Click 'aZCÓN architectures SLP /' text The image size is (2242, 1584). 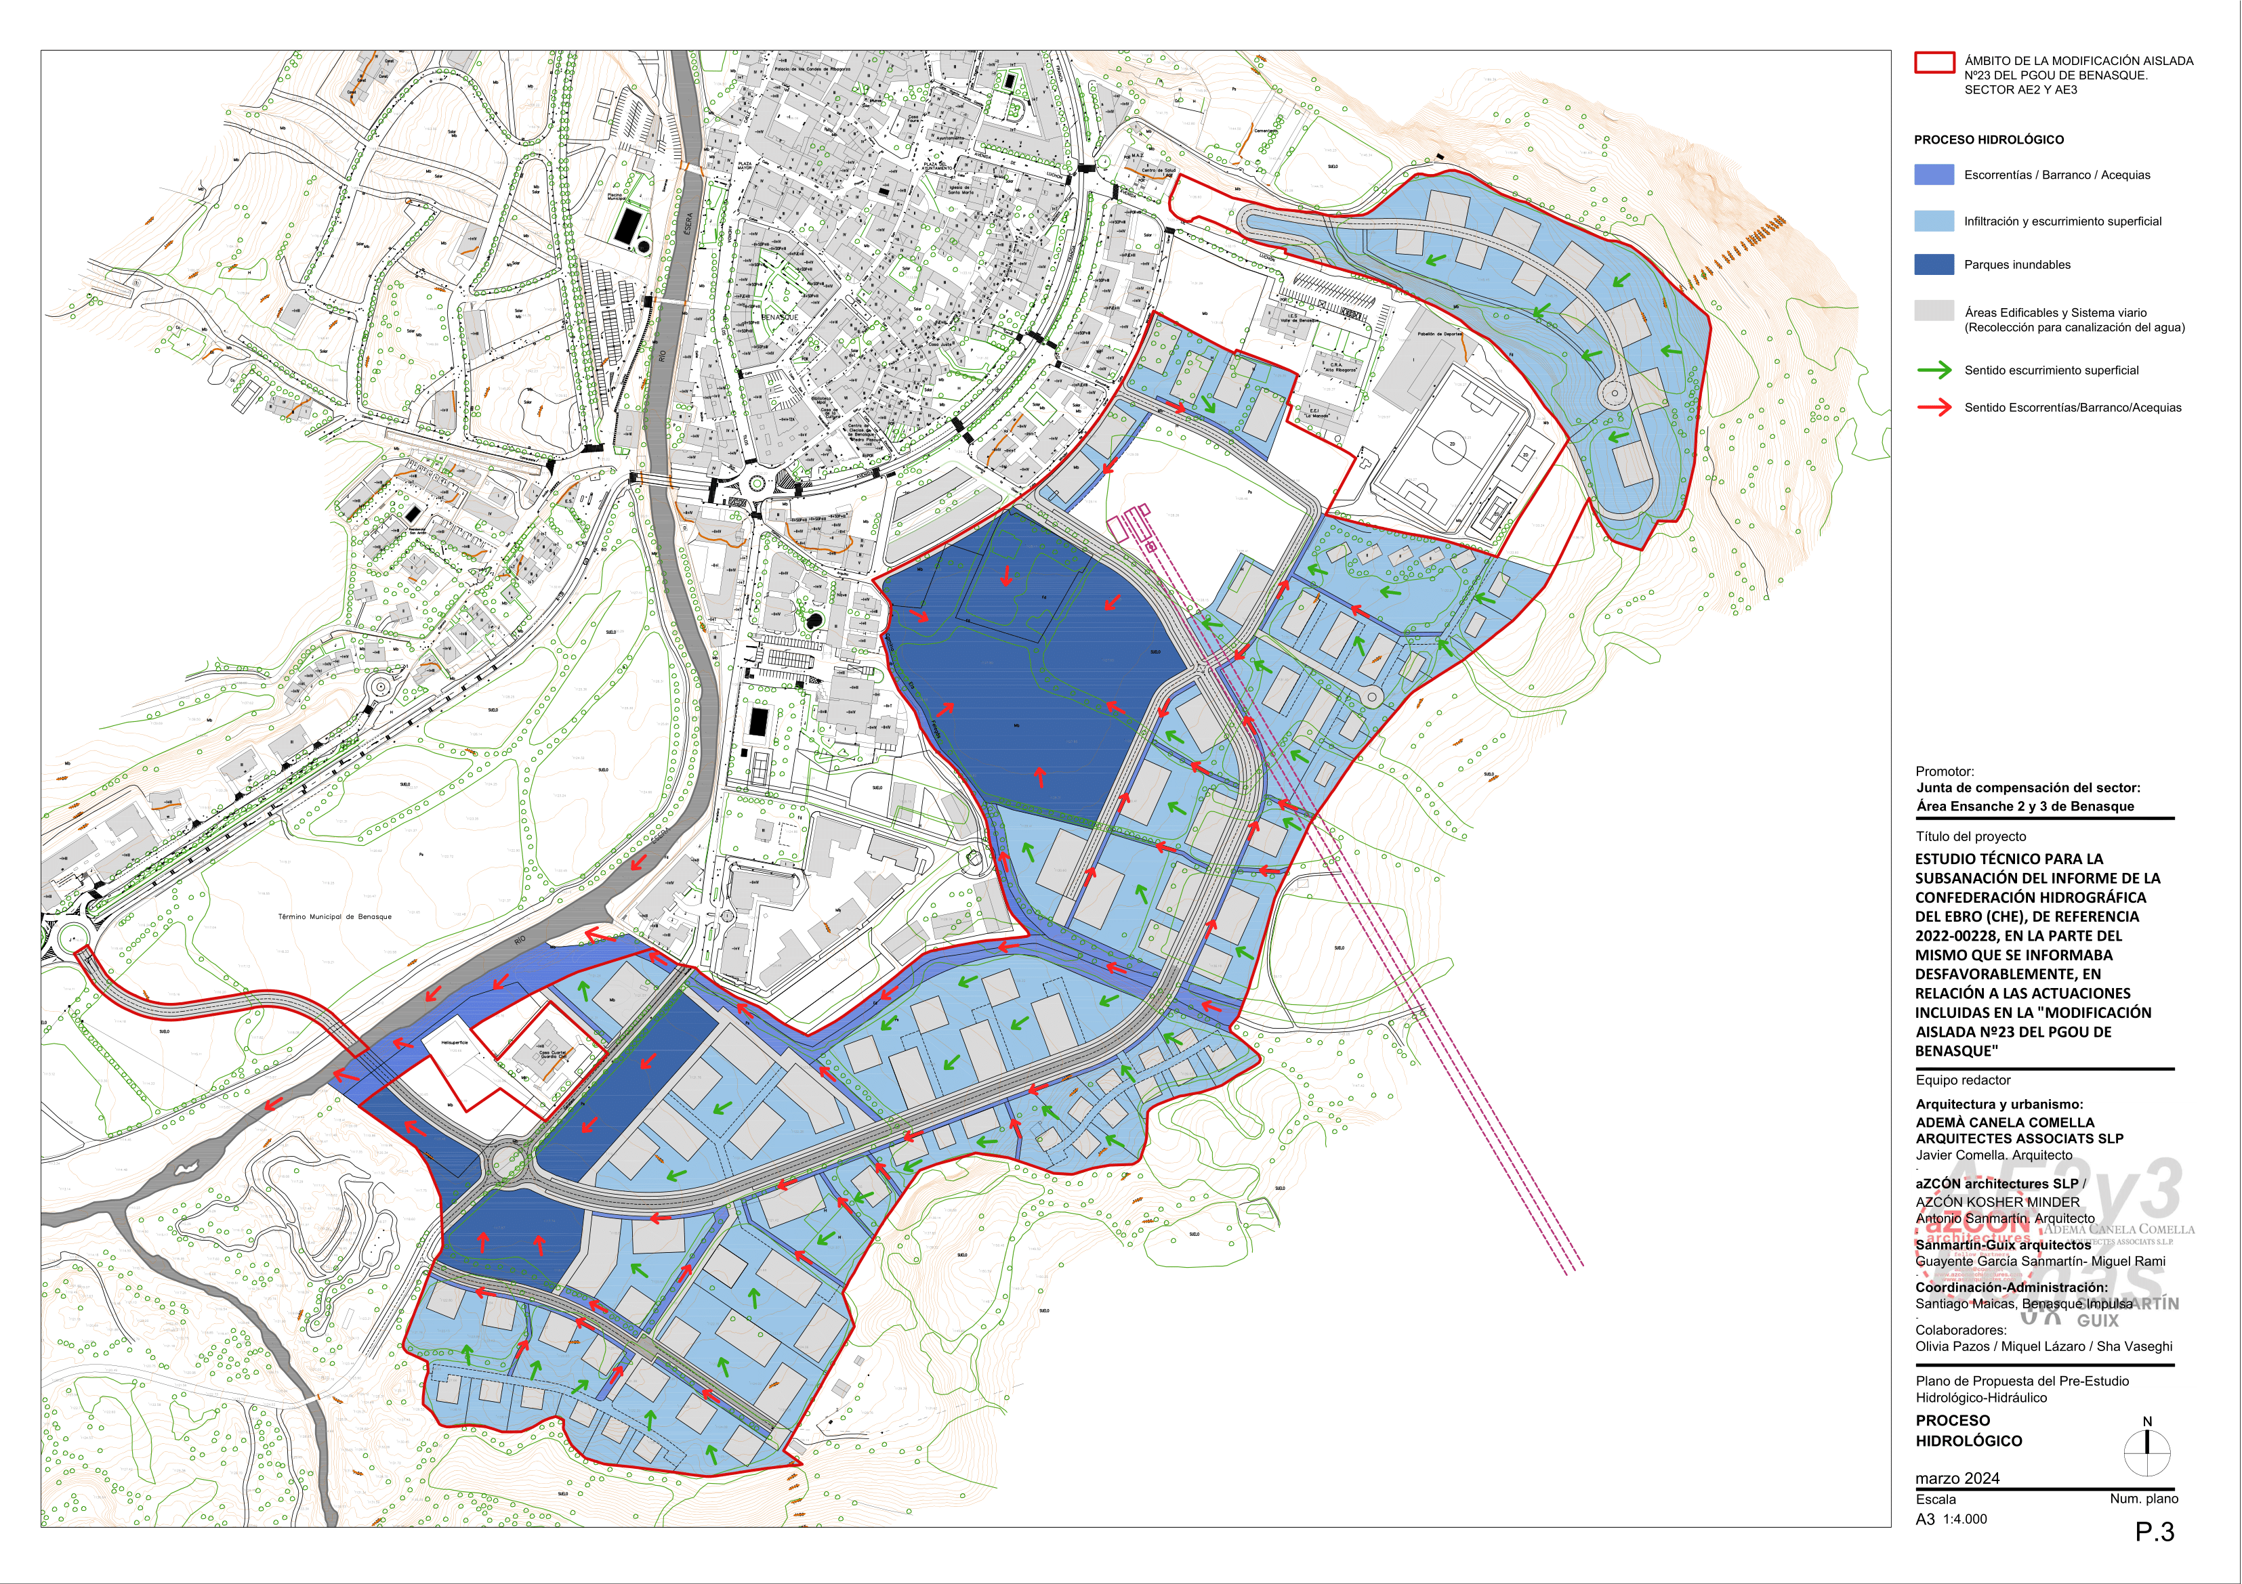pos(2001,1184)
